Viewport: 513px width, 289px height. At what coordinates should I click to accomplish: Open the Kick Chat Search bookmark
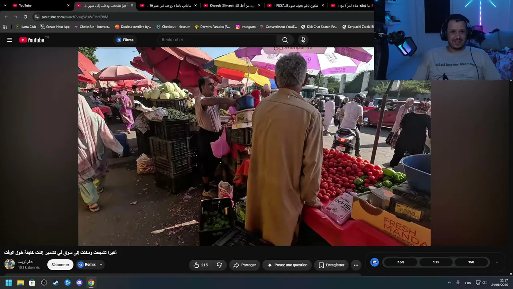point(319,27)
